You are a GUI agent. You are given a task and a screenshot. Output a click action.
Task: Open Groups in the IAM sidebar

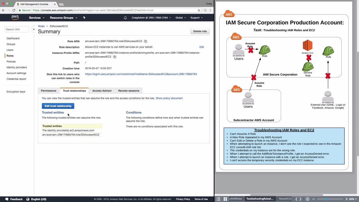(x=11, y=44)
